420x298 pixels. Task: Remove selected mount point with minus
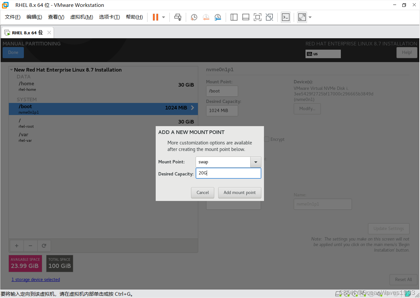pyautogui.click(x=30, y=246)
